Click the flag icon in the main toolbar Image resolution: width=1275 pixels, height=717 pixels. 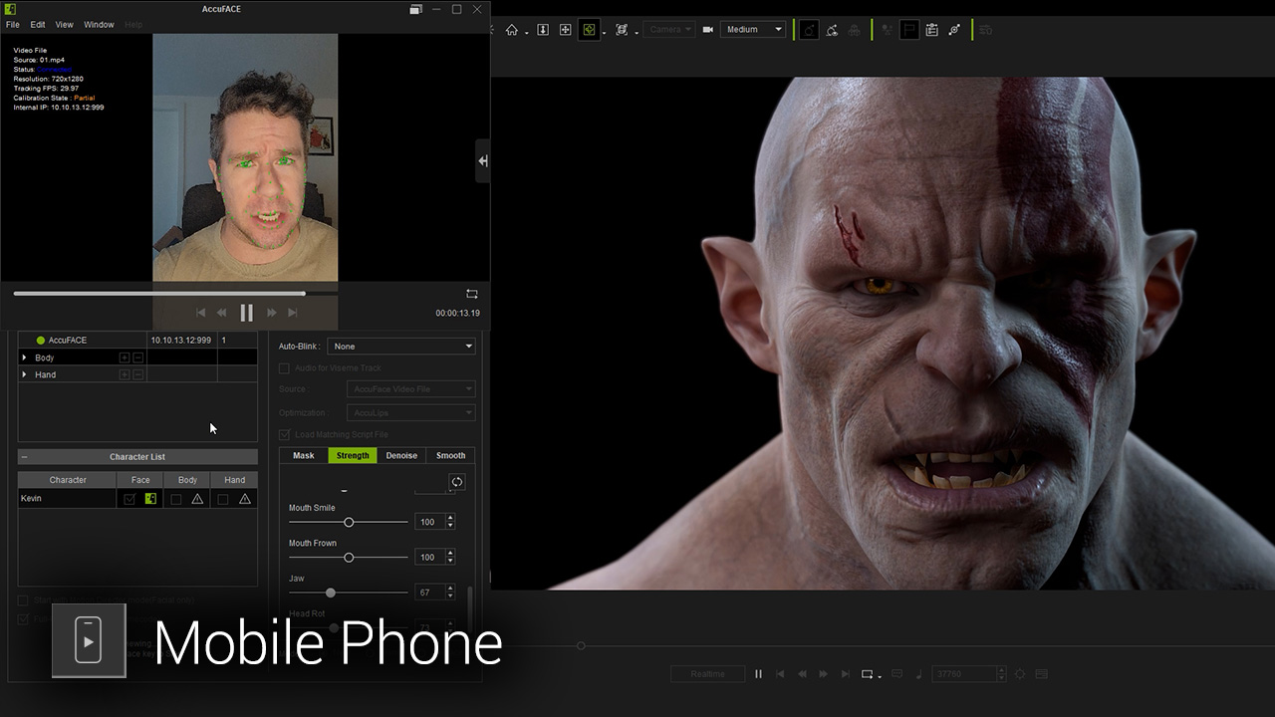909,30
